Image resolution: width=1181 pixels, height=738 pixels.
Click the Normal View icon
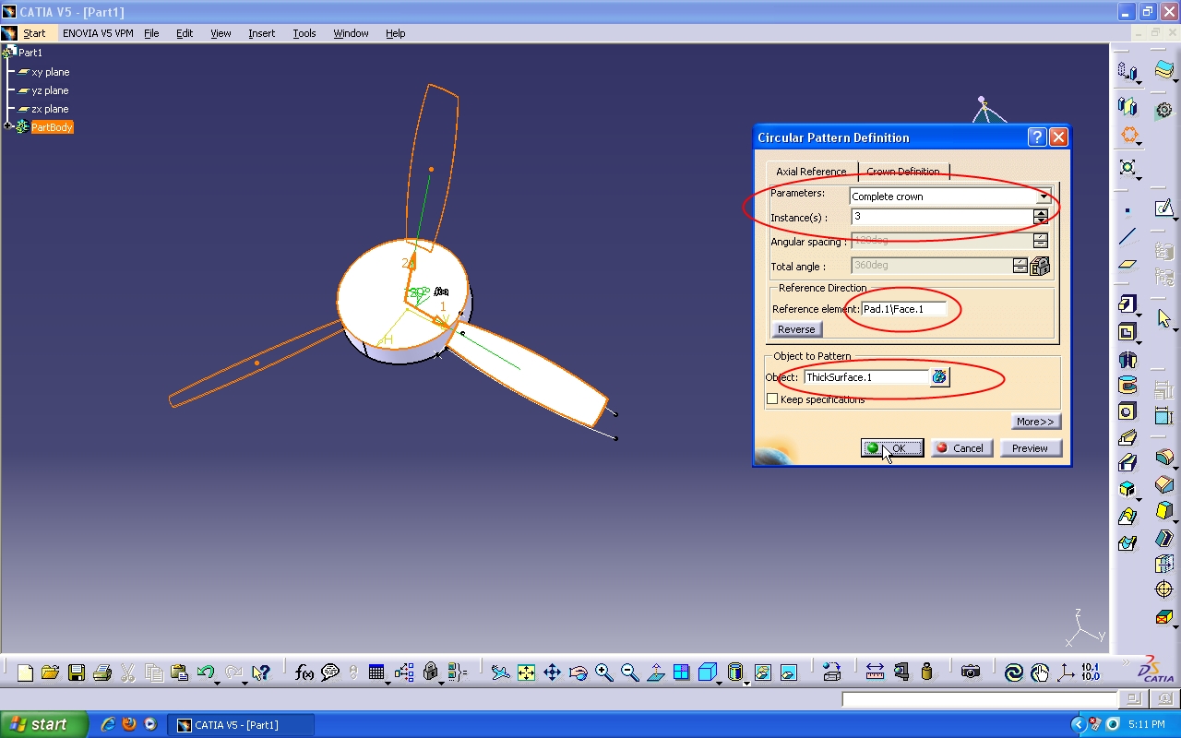click(655, 673)
